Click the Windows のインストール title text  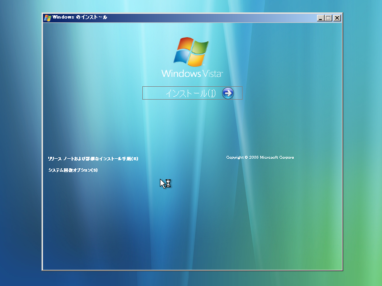tap(80, 17)
